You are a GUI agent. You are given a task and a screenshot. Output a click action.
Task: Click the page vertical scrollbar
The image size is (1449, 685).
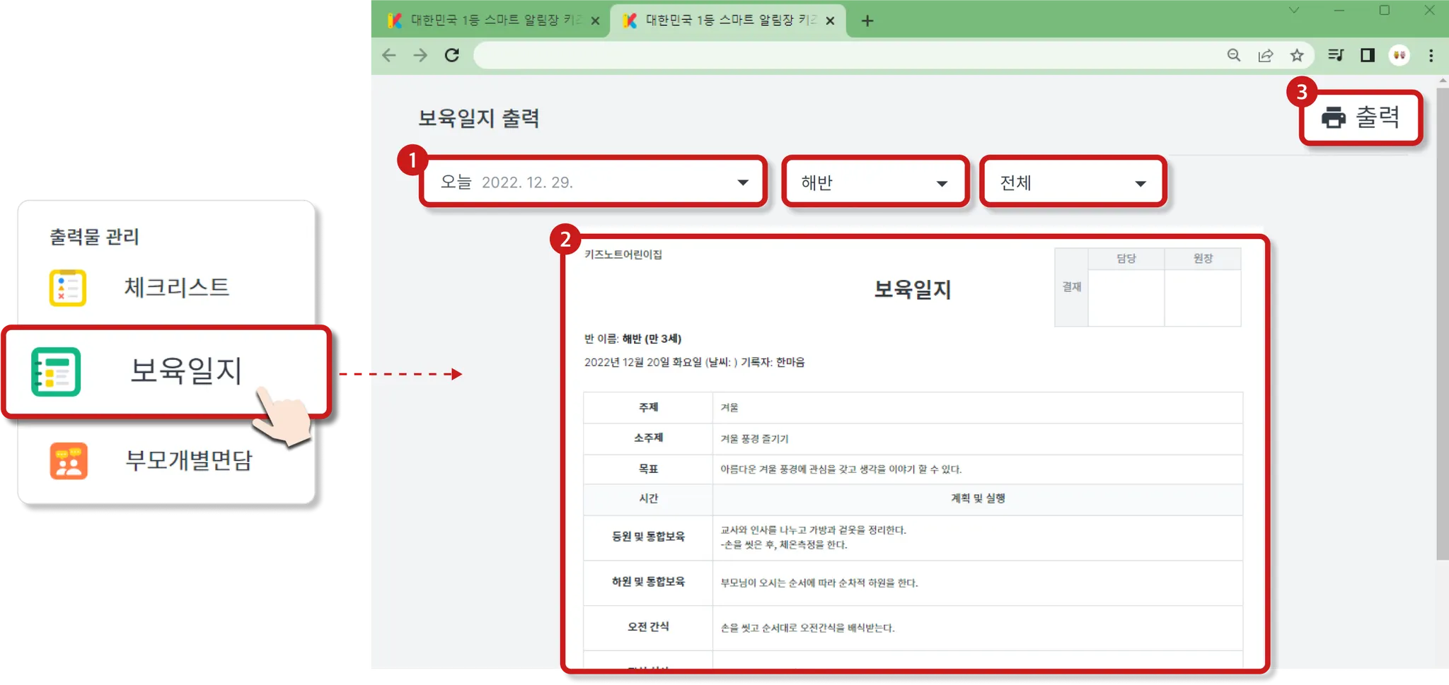(1443, 324)
